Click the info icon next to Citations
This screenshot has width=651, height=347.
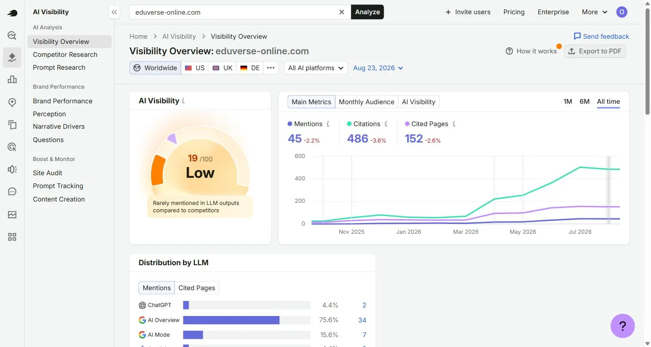[386, 124]
